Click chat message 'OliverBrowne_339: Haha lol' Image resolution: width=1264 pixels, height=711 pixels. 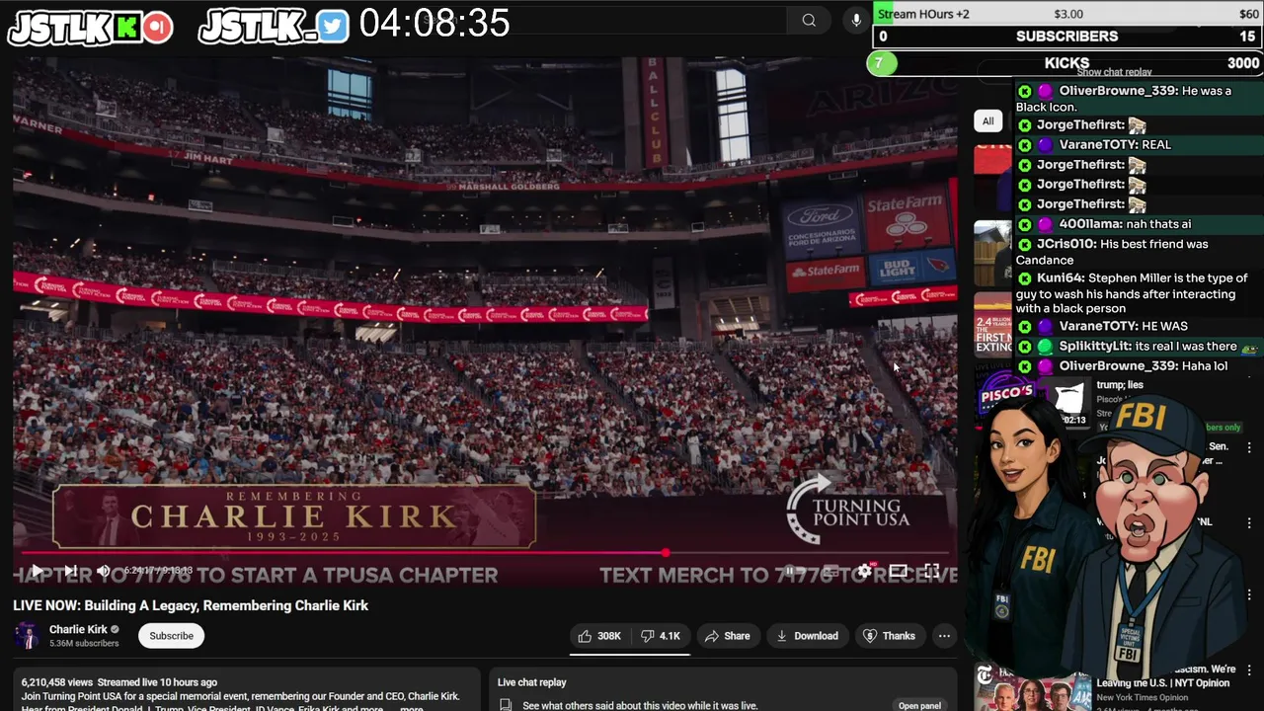coord(1139,366)
